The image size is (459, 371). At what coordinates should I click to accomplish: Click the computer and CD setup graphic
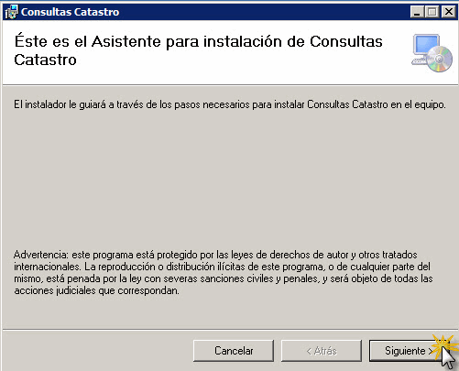pyautogui.click(x=432, y=53)
